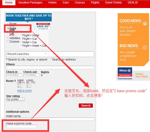Click the Add a room link
Viewport: 150px width, 132px height.
click(25, 91)
